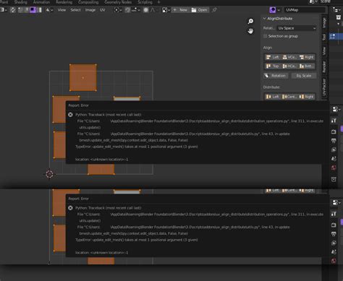Switch to the Image sidebar tab
The image size is (343, 281).
pyautogui.click(x=324, y=22)
